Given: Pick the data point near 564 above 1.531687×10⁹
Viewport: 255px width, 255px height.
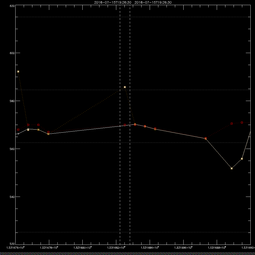Looking at the screenshot, I should 206,138.
